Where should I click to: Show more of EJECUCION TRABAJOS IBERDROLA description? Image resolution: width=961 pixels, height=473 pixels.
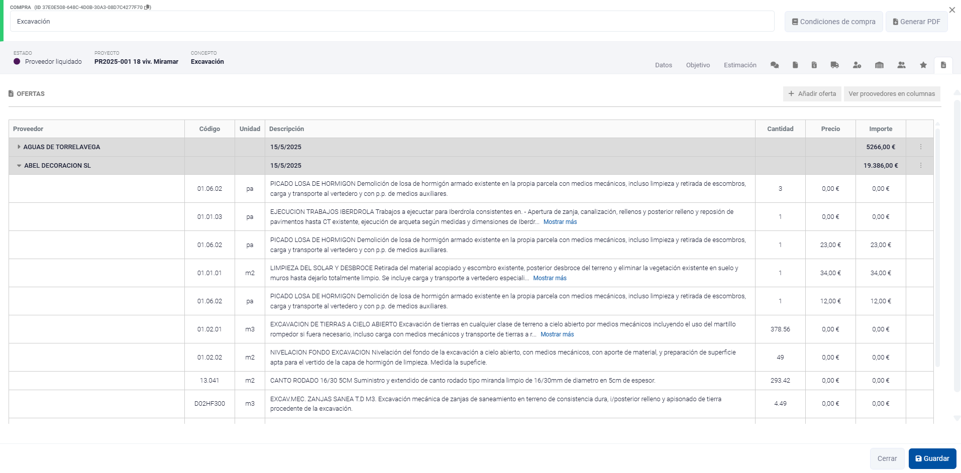[560, 222]
